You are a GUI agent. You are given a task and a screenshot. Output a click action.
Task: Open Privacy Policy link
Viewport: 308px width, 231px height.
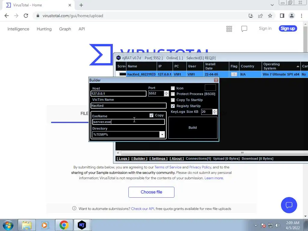[200, 167]
